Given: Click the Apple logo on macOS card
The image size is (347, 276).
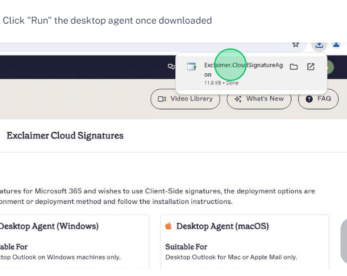Looking at the screenshot, I should (168, 226).
